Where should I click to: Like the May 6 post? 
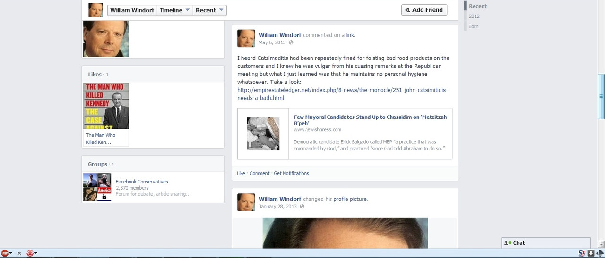tap(241, 173)
